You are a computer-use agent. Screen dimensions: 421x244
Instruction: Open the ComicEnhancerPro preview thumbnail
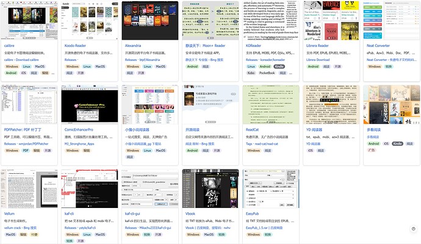coord(90,104)
